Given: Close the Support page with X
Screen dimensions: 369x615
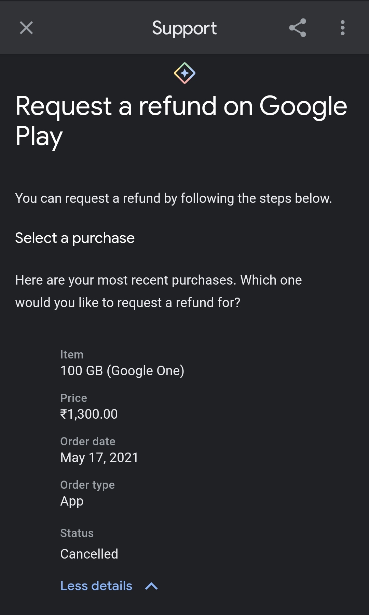Looking at the screenshot, I should click(x=26, y=28).
